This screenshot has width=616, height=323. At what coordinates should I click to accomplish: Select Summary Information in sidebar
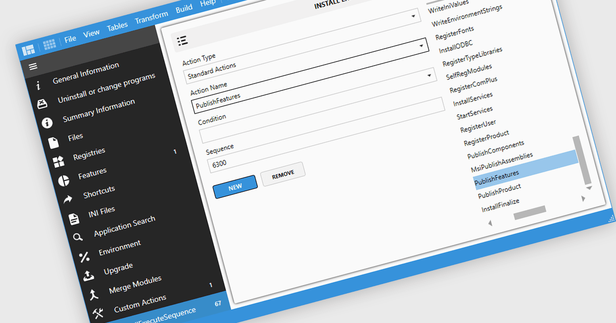coord(99,111)
